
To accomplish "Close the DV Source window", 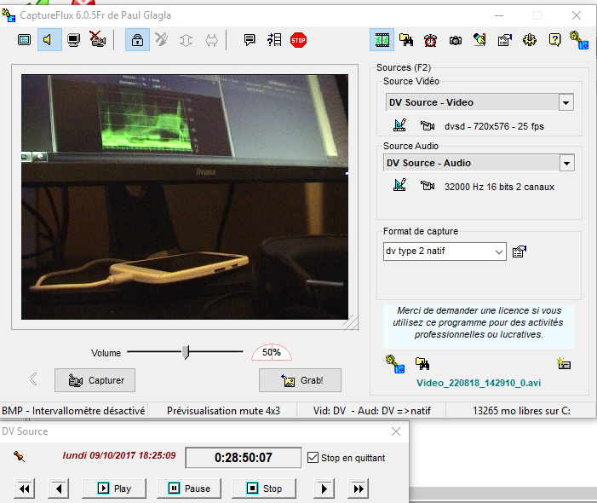I will click(396, 431).
